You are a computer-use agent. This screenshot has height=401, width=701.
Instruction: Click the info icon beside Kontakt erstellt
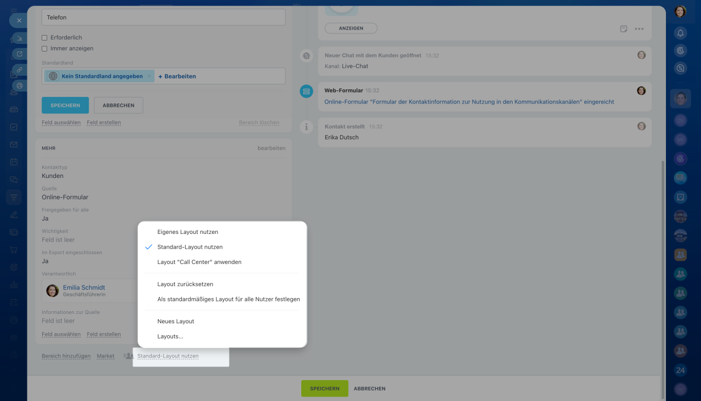pos(306,127)
